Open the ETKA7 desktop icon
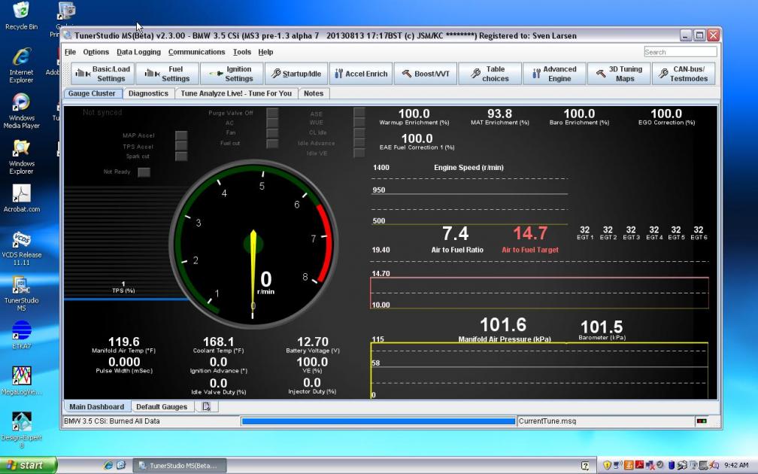The image size is (758, 474). pos(21,335)
